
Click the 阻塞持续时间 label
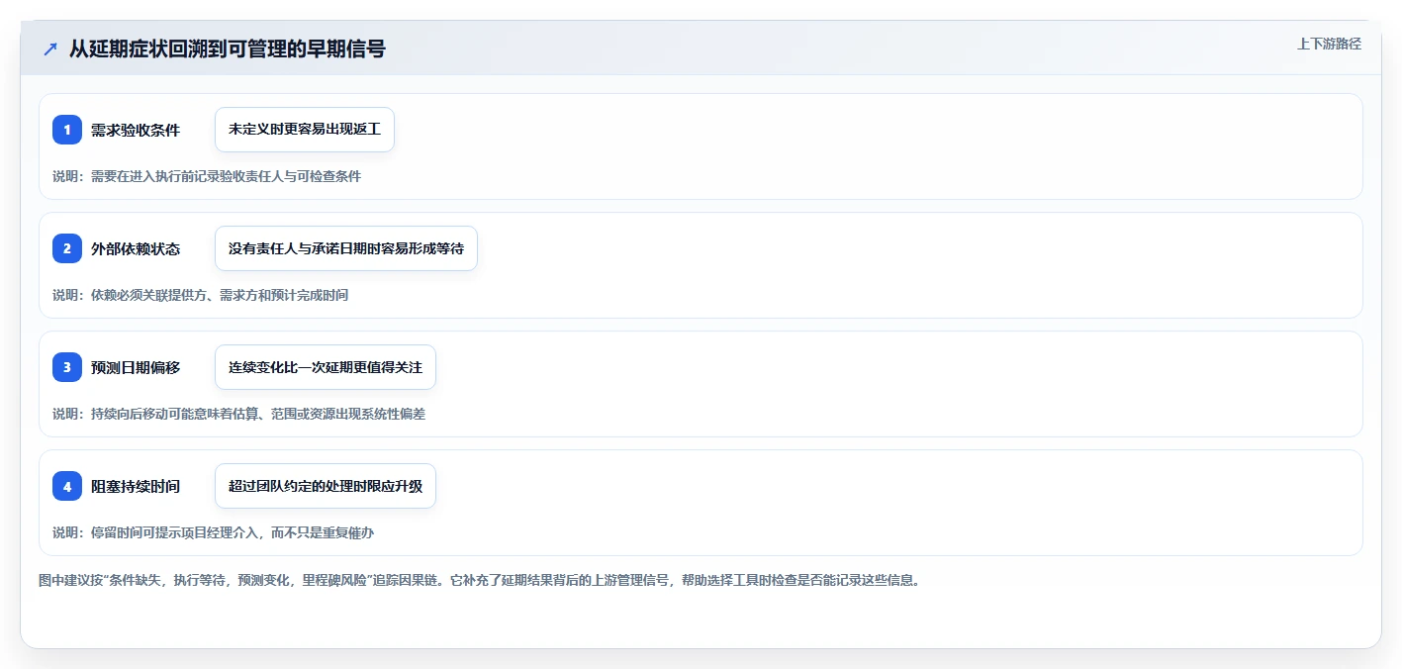coord(136,486)
